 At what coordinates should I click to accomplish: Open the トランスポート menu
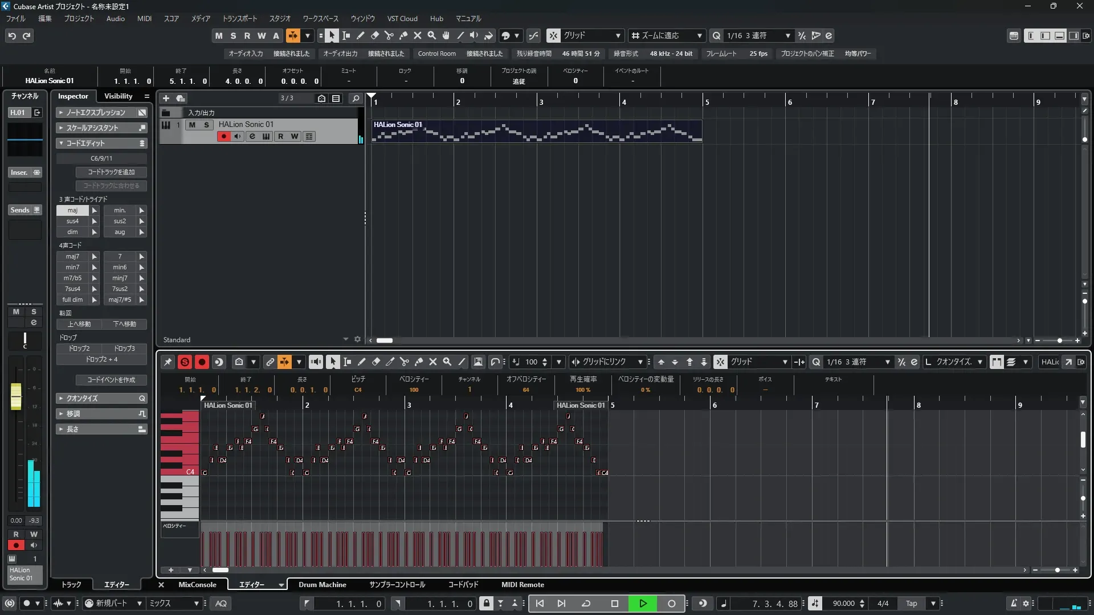pyautogui.click(x=239, y=19)
